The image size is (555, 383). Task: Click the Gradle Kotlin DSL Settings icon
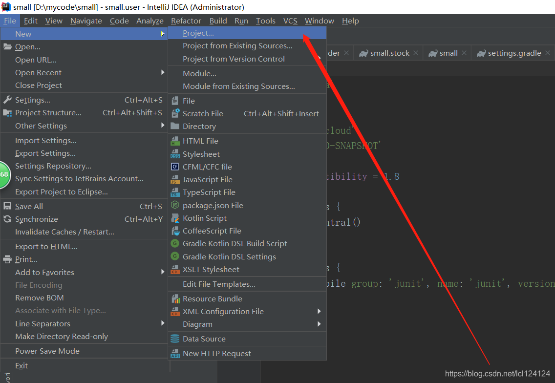point(175,256)
